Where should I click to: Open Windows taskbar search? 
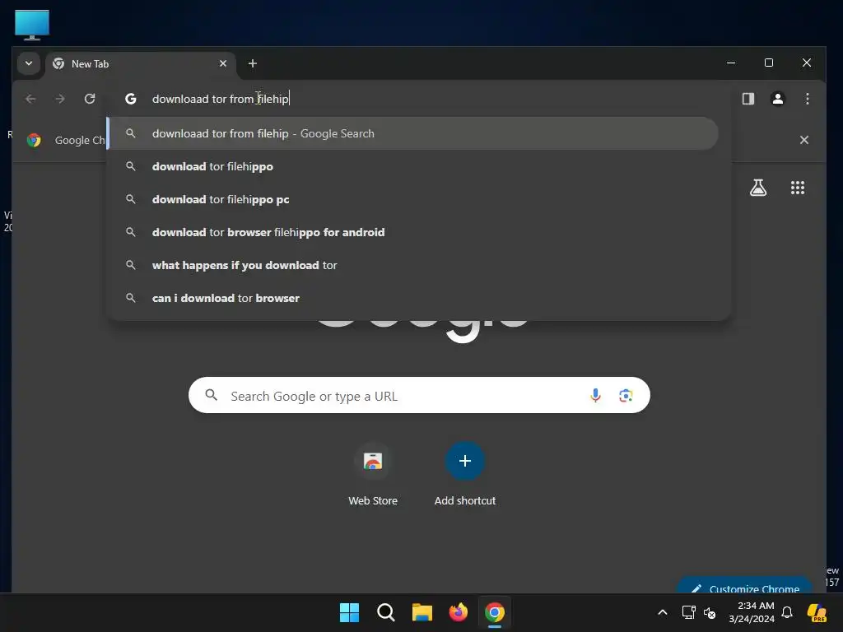pos(385,612)
